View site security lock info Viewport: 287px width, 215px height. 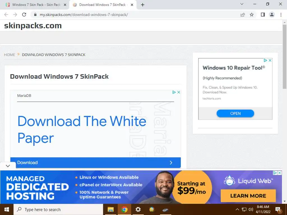(x=35, y=15)
